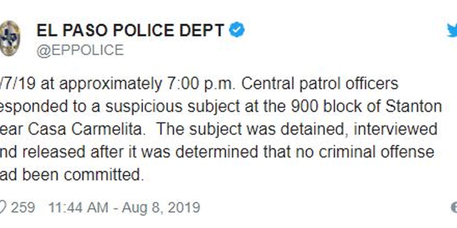This screenshot has width=457, height=228.
Task: Visit the @EPPOLICE handle link
Action: [x=80, y=50]
